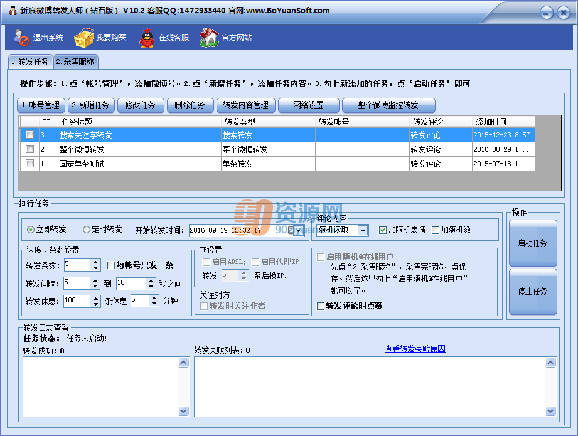Open 在线客服 QQ penguin icon
The height and width of the screenshot is (436, 578).
pyautogui.click(x=147, y=38)
